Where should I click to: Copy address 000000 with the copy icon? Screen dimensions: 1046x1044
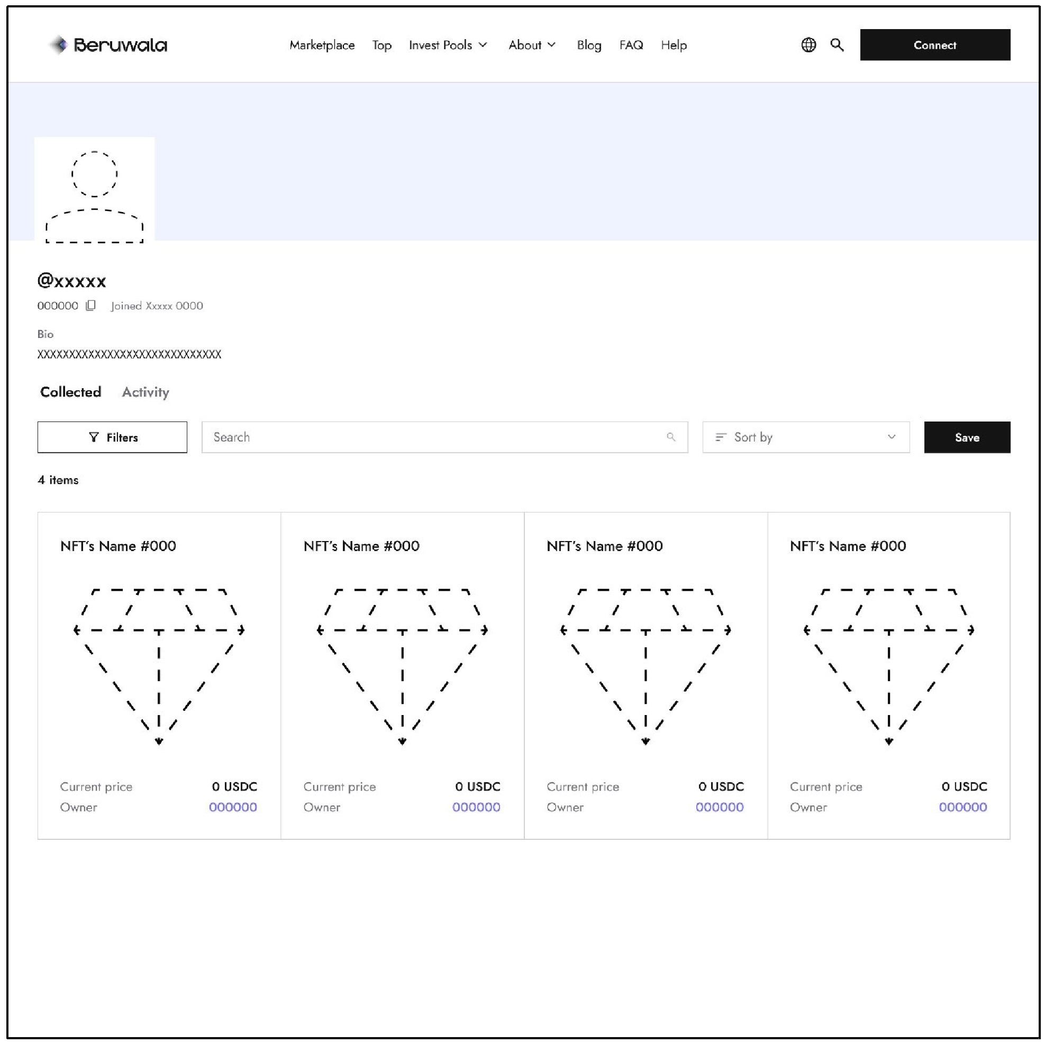click(91, 305)
